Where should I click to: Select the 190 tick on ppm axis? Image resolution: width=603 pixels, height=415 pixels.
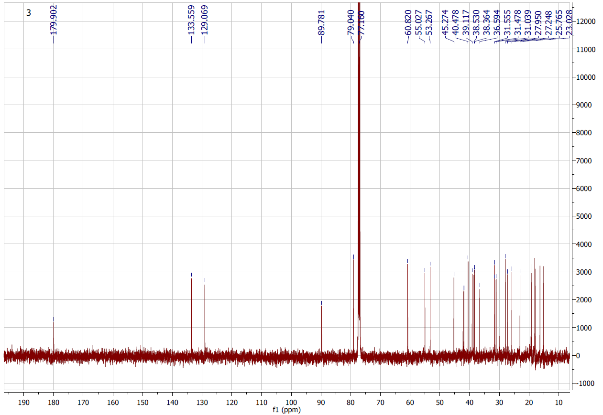pos(24,402)
